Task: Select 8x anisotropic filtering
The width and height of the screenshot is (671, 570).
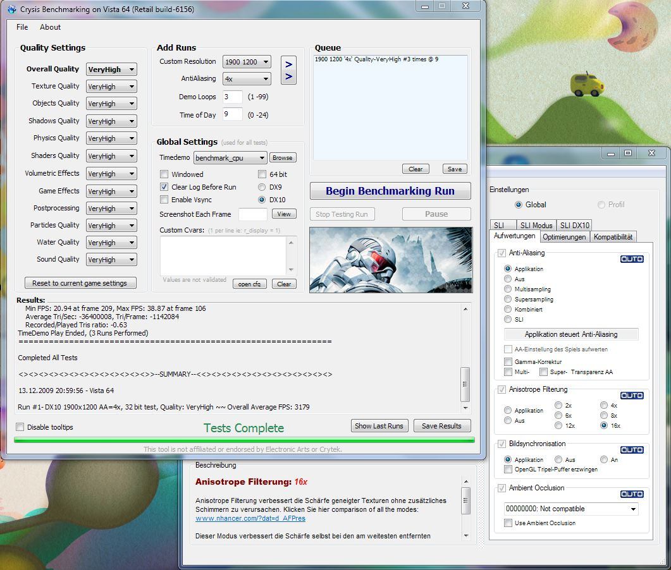Action: (x=604, y=415)
